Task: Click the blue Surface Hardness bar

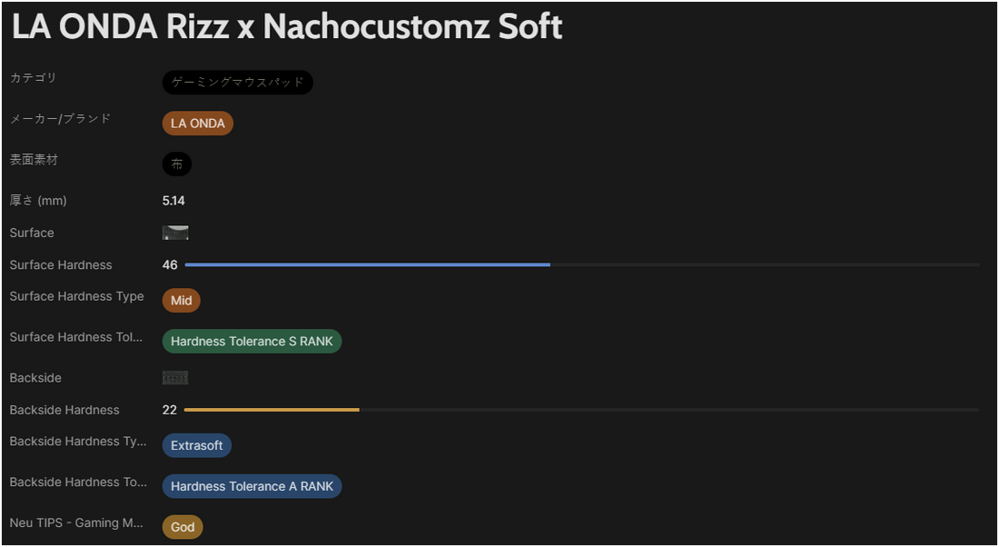Action: [368, 264]
